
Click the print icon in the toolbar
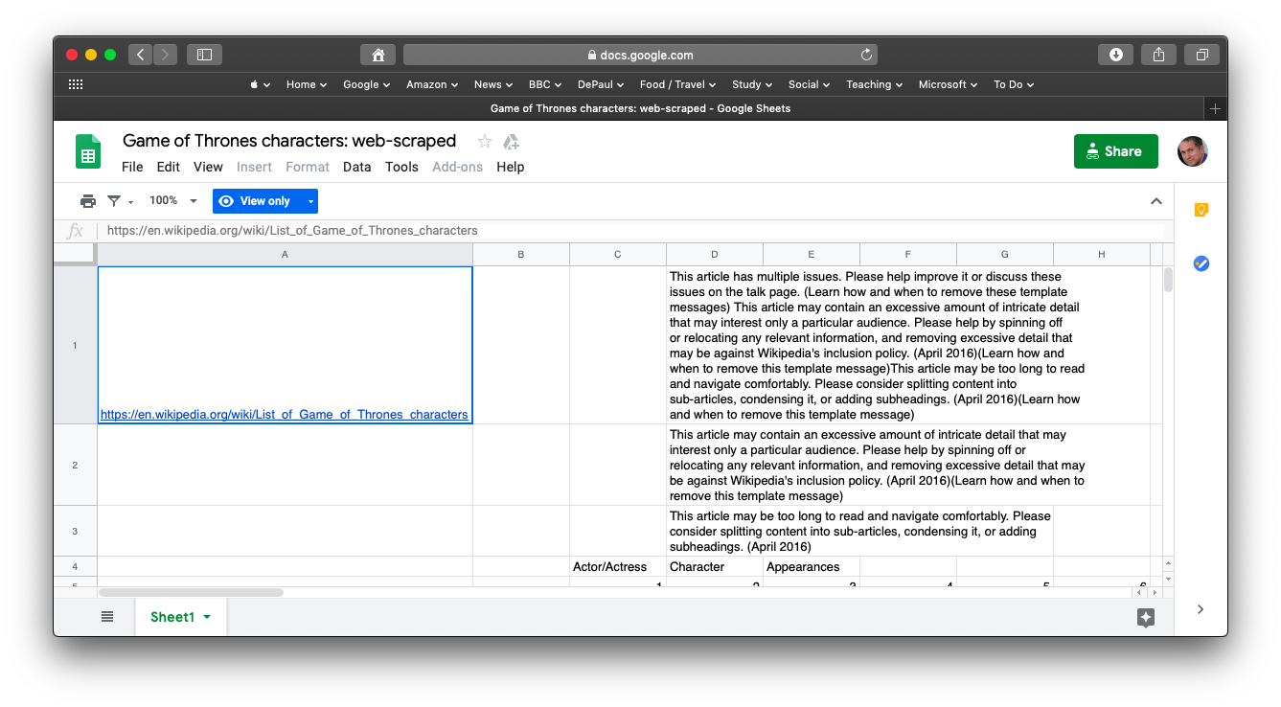(x=88, y=201)
